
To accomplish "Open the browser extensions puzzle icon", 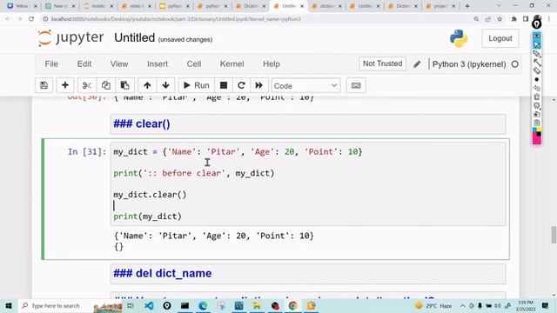I will point(513,19).
